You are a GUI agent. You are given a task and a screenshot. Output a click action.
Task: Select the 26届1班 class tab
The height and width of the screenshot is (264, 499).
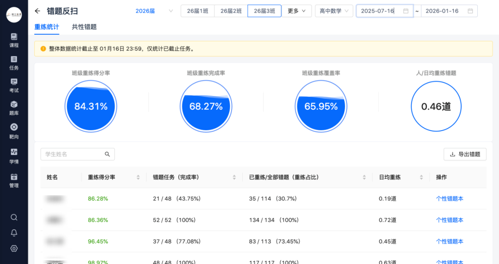coord(198,11)
